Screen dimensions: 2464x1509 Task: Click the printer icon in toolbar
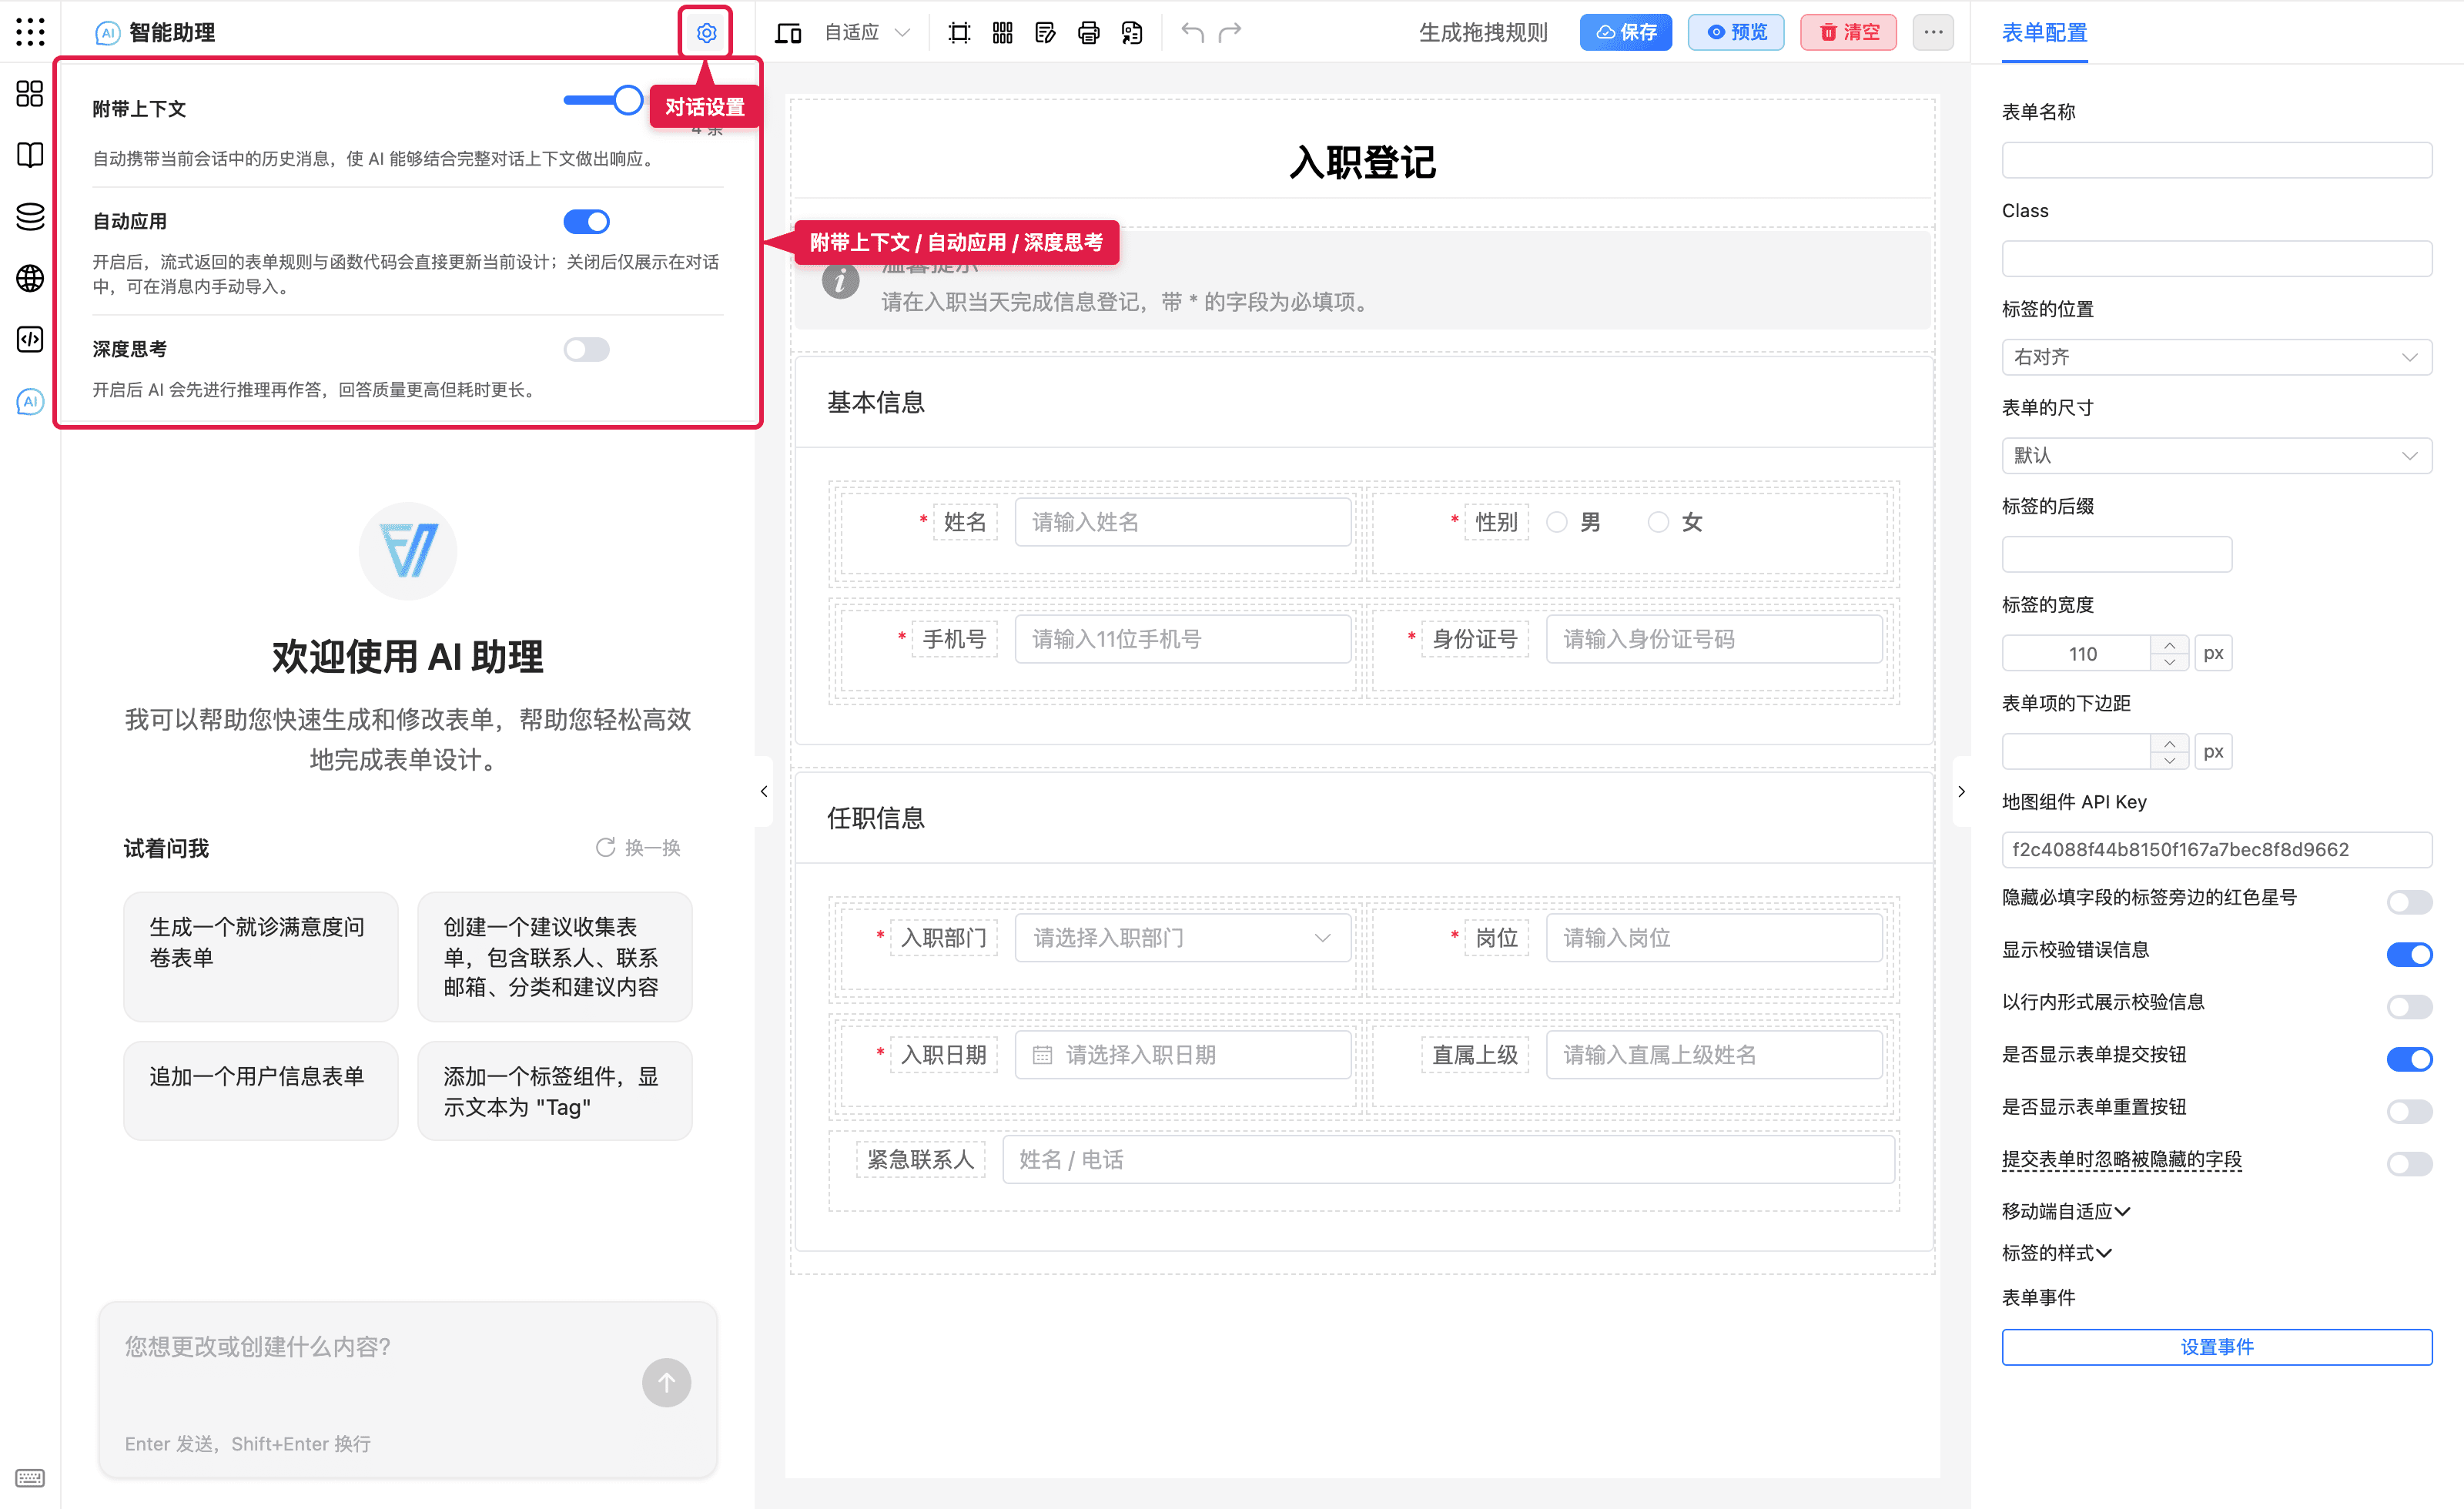(x=1089, y=33)
